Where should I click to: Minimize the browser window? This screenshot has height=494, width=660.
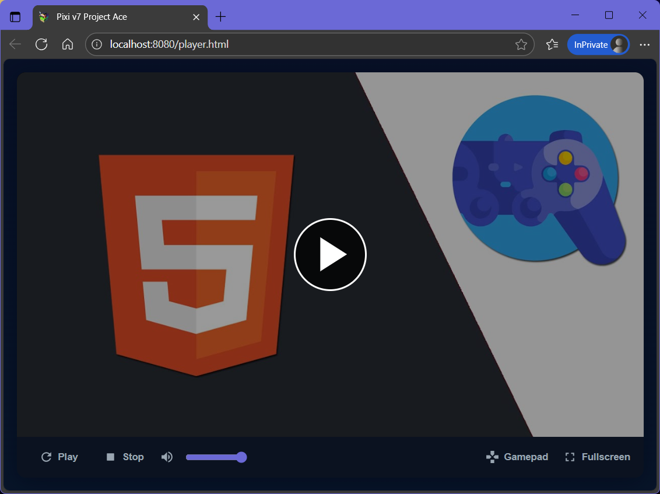click(575, 15)
